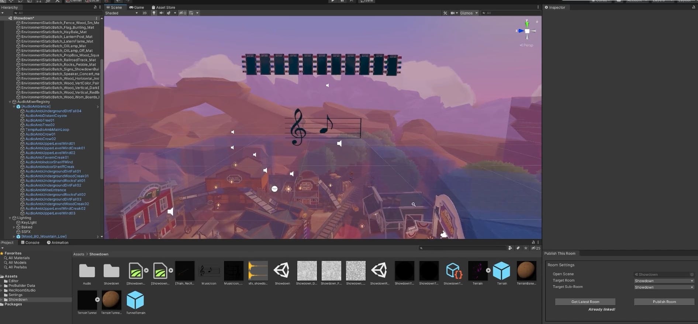Open the Asset Store tab
Viewport: 698px width, 324px height.
point(163,7)
